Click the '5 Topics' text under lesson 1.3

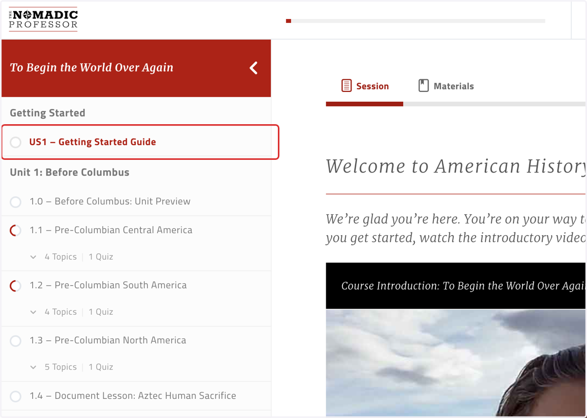click(61, 367)
